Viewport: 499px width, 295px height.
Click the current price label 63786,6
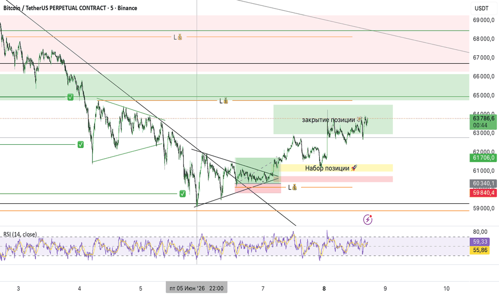pyautogui.click(x=483, y=122)
